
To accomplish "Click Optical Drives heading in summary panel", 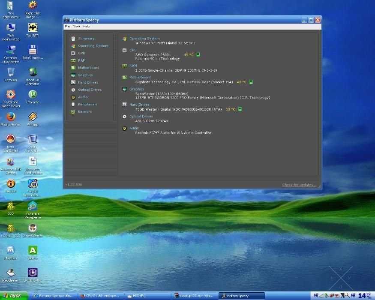I will pos(141,116).
